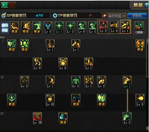
Task: Click the scrollbar up arrow
Action: 147,41
